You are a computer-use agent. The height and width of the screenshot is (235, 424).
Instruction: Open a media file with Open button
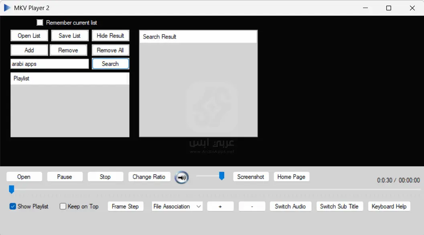pos(24,177)
